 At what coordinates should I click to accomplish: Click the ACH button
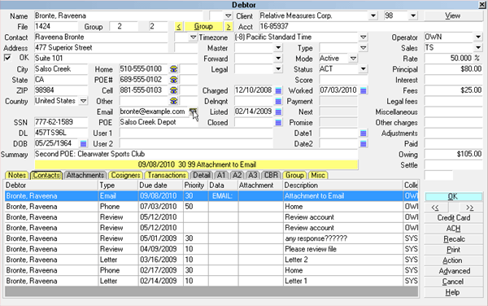coord(454,229)
